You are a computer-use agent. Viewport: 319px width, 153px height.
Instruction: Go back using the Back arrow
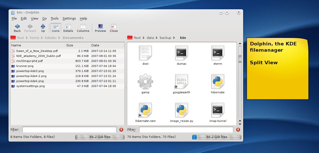pyautogui.click(x=17, y=28)
